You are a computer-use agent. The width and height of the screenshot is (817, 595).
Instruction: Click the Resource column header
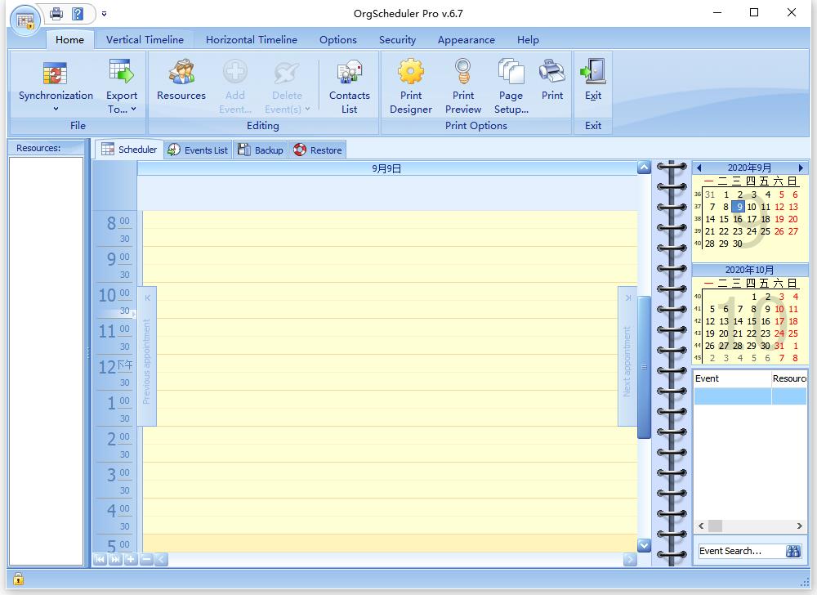click(x=789, y=378)
